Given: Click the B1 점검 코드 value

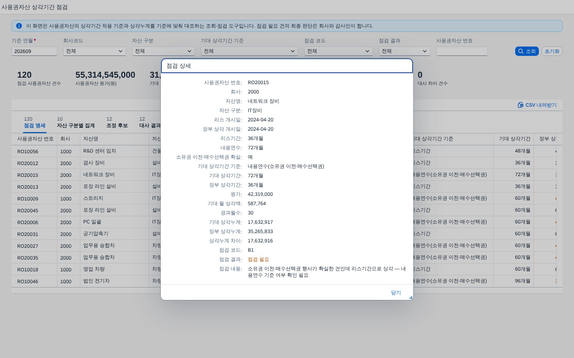Looking at the screenshot, I should click(x=251, y=250).
